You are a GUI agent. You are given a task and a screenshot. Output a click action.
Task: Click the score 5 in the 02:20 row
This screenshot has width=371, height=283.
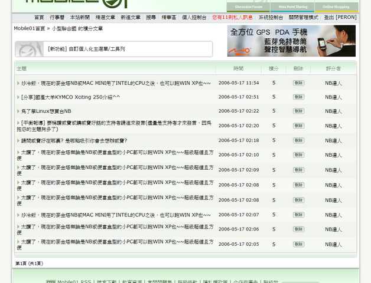tap(274, 126)
